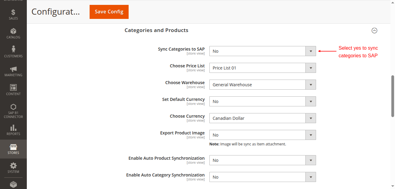The image size is (395, 189).
Task: Select the Catalog icon
Action: pos(13,33)
